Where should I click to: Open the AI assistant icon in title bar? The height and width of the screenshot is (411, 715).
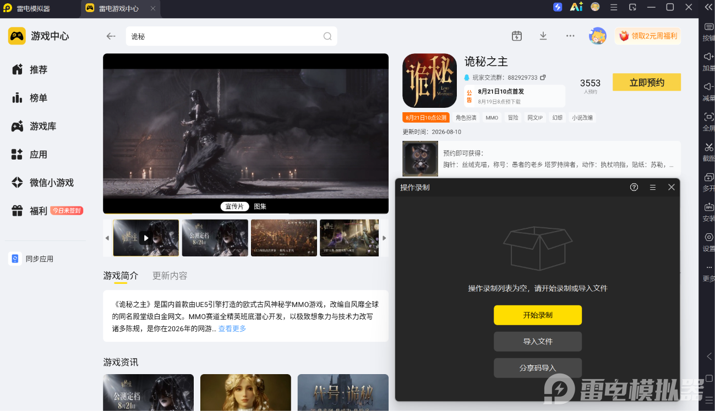(576, 7)
